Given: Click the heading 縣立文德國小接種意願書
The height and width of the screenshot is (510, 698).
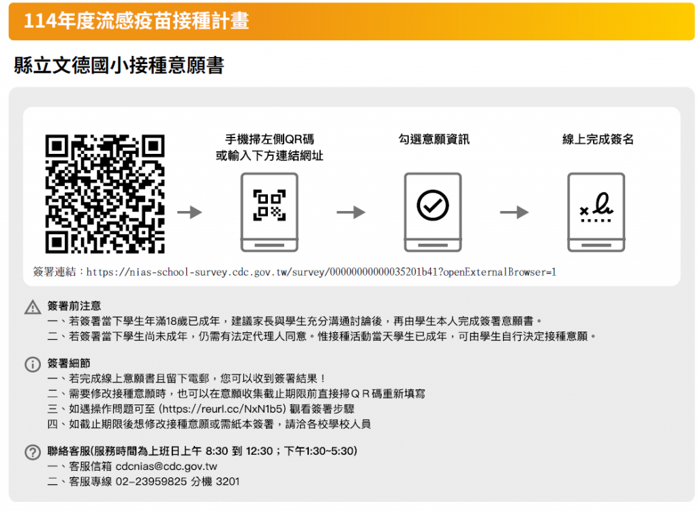Looking at the screenshot, I should click(x=119, y=65).
